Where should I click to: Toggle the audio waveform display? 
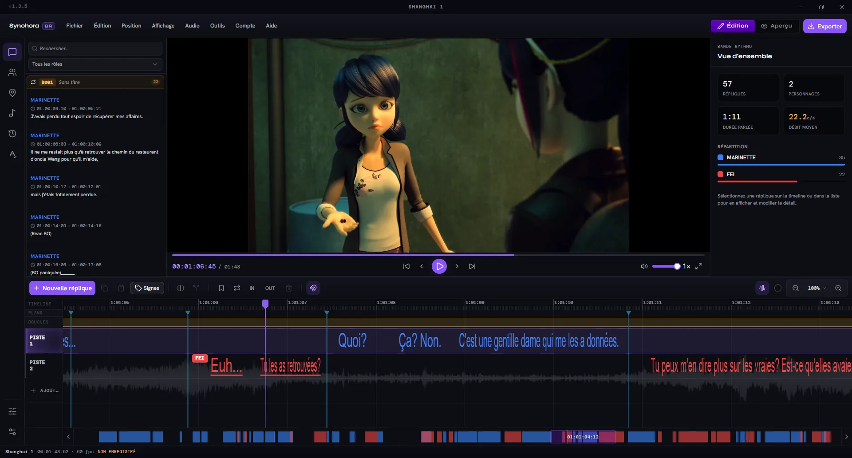click(762, 288)
